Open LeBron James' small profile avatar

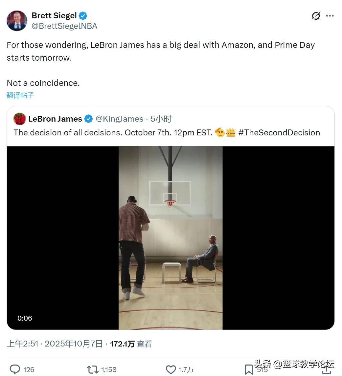pos(20,119)
